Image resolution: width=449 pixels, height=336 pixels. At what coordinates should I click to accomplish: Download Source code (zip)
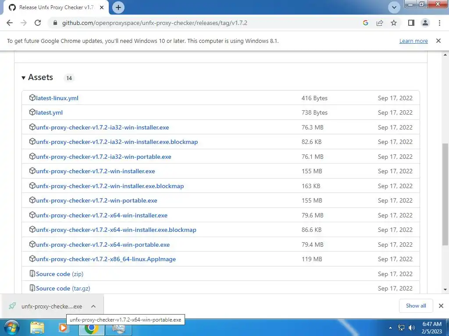pyautogui.click(x=60, y=274)
